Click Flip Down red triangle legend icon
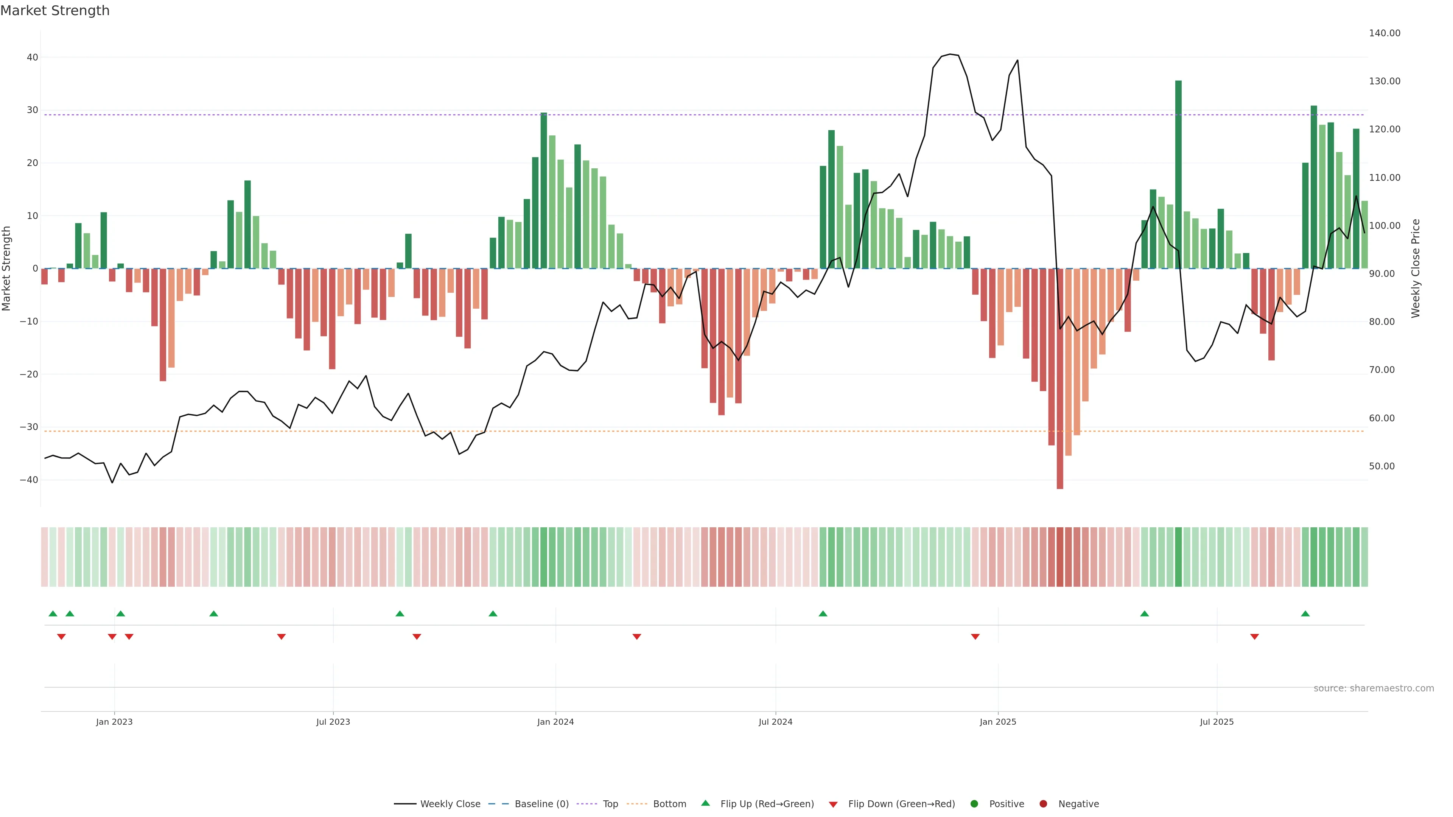 (833, 804)
